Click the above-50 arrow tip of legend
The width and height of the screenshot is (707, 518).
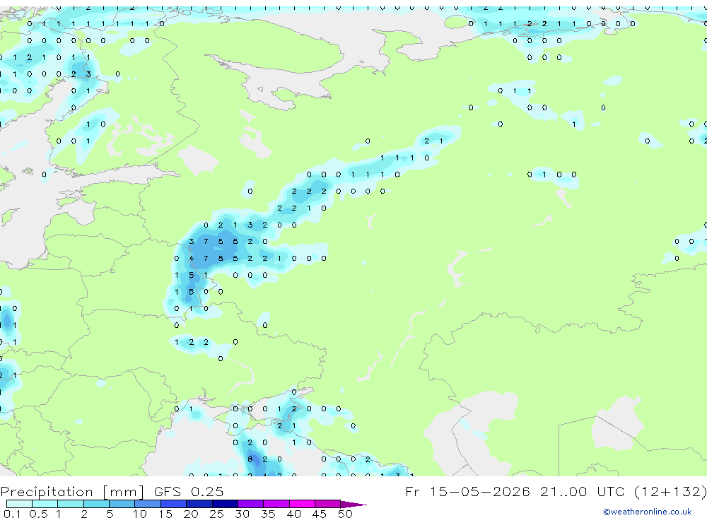pyautogui.click(x=353, y=505)
